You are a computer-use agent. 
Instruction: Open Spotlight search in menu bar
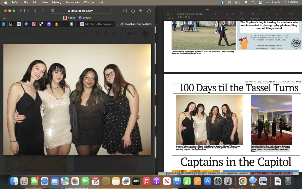[253, 2]
